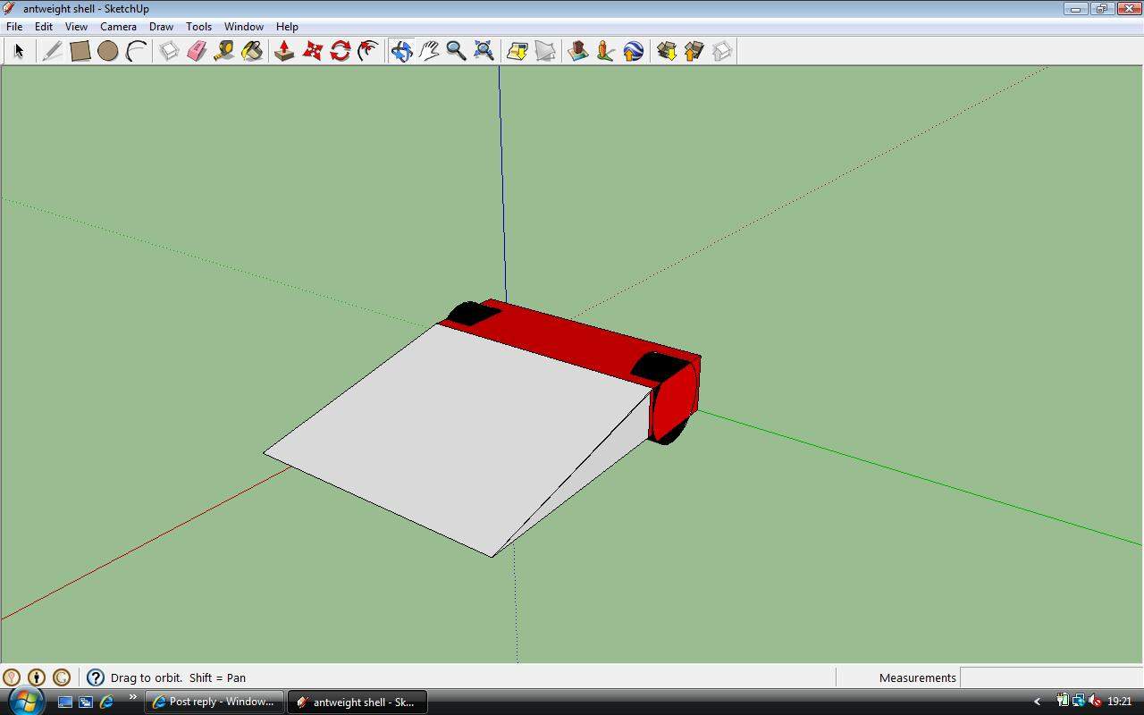The height and width of the screenshot is (715, 1144).
Task: Switch to the Pan hand tool
Action: (x=429, y=51)
